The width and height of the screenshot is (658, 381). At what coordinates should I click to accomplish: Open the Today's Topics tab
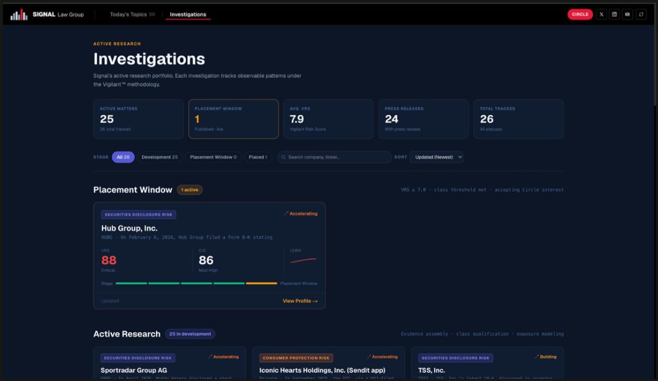132,14
